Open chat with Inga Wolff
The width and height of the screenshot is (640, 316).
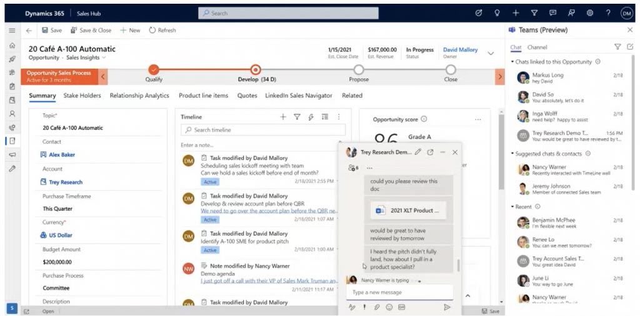tap(570, 117)
